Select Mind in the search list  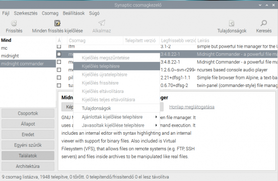28,40
